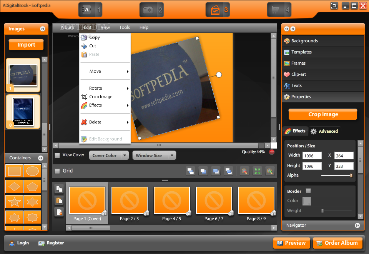The image size is (369, 254).
Task: Open the Help menu
Action: pos(144,27)
